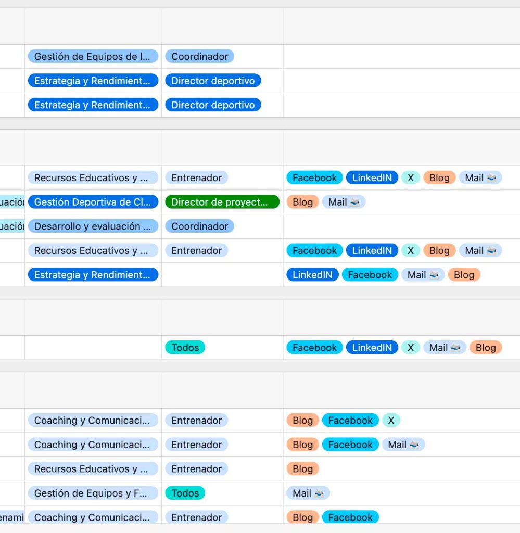Select Coordinador in the Desarrollo y evaluación row

click(199, 226)
